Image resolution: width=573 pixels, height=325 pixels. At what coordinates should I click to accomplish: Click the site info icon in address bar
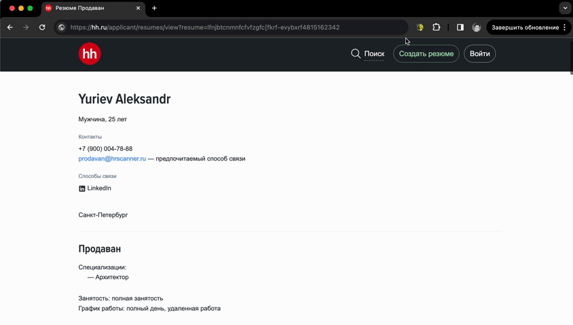[61, 28]
